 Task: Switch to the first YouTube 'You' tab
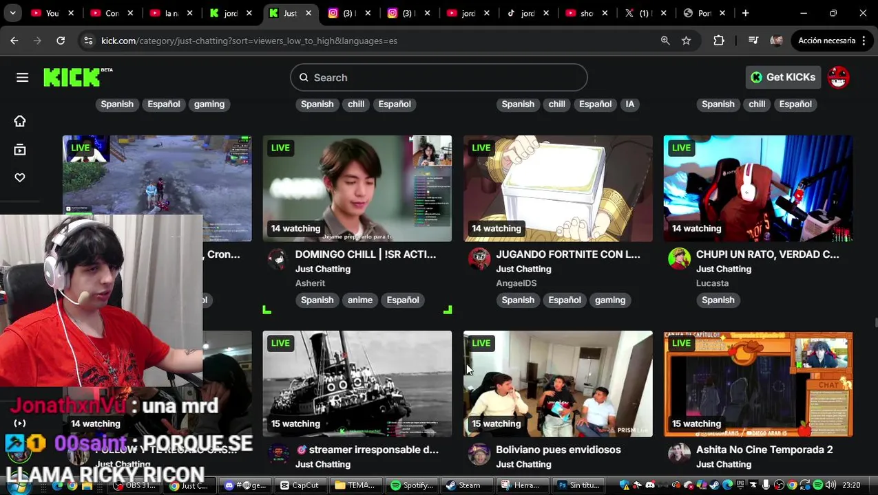point(53,13)
